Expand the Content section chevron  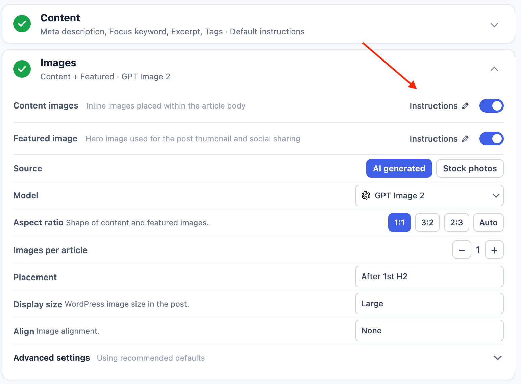[494, 25]
